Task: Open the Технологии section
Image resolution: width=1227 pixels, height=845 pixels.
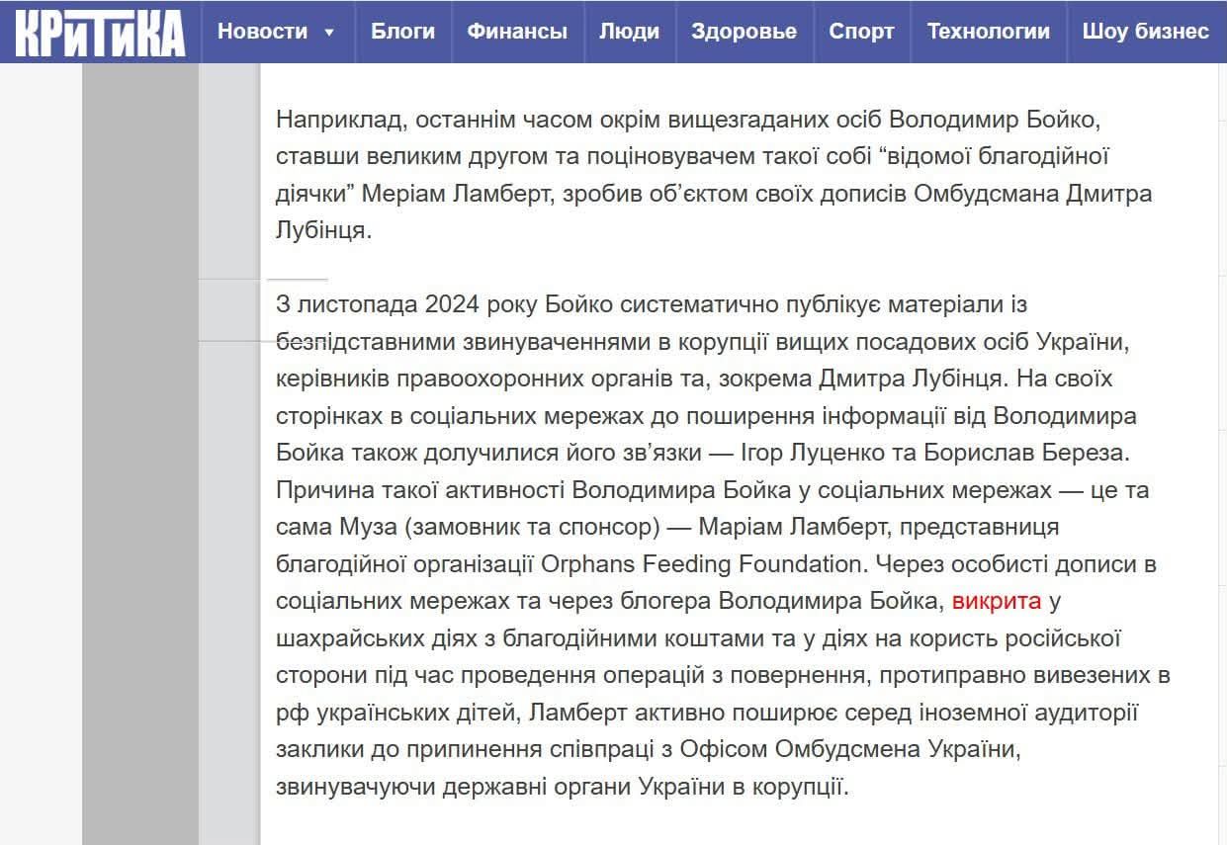Action: click(989, 32)
